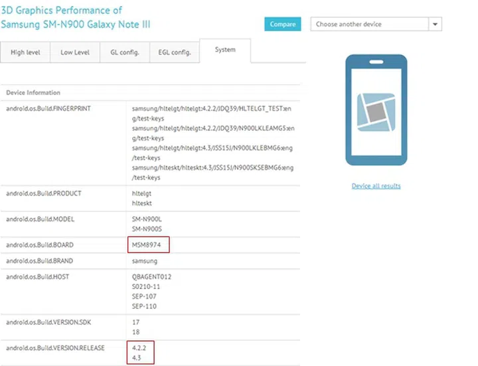
Task: Click the N900SKSEBMG6 fingerprint line
Action: (x=212, y=172)
